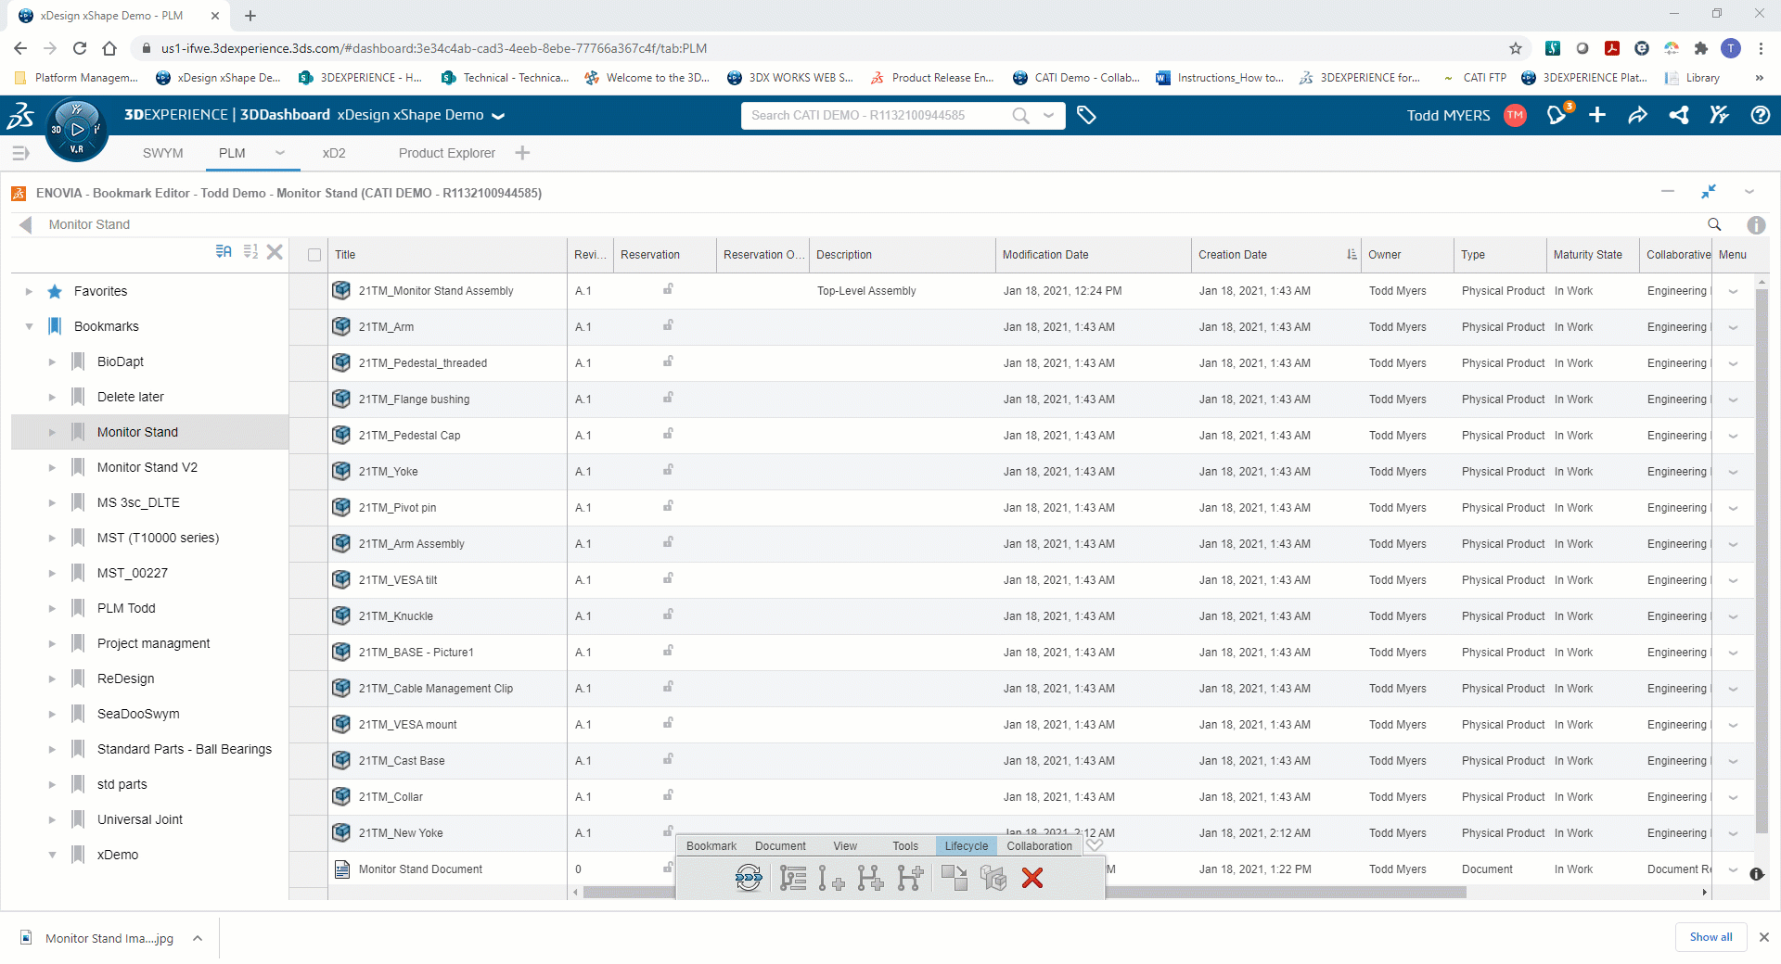The height and width of the screenshot is (964, 1781).
Task: Click sort ascending icon in bookmark tree
Action: [x=224, y=251]
